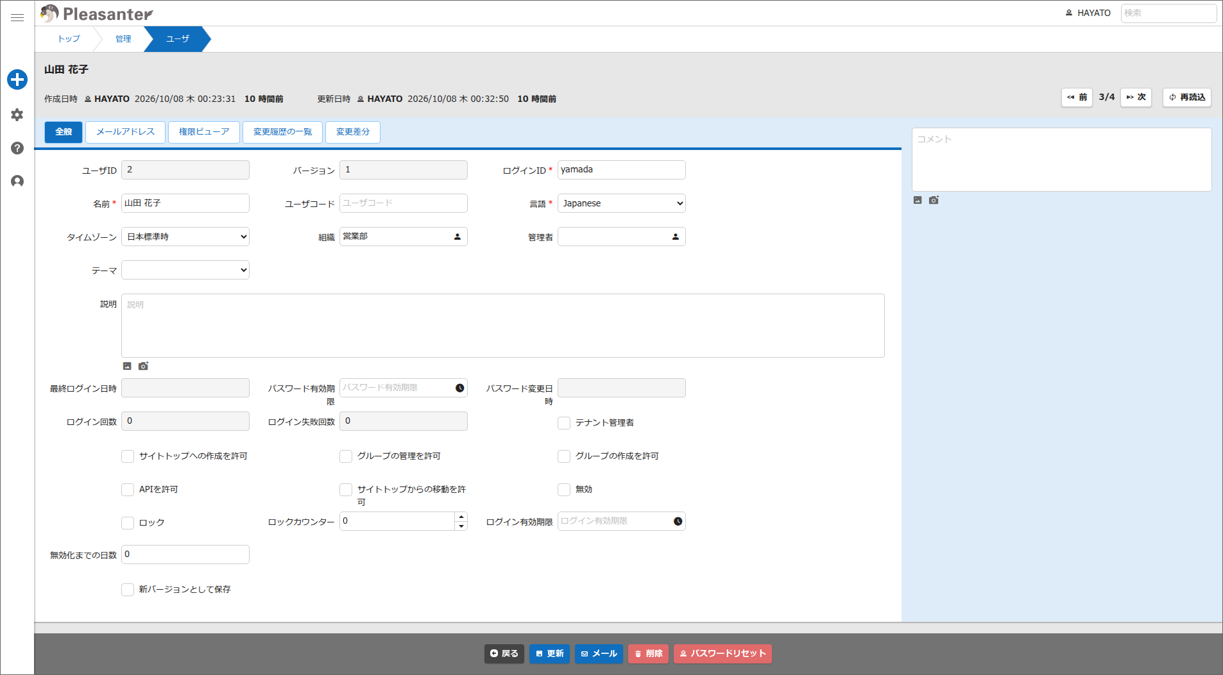This screenshot has width=1223, height=675.
Task: Click the 再読込 reload button
Action: coord(1187,97)
